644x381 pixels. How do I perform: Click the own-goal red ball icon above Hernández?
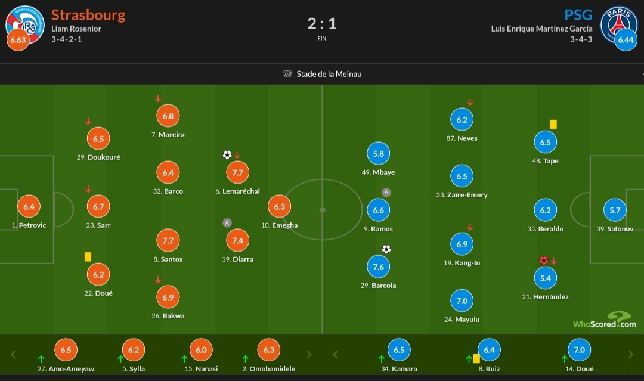(543, 261)
